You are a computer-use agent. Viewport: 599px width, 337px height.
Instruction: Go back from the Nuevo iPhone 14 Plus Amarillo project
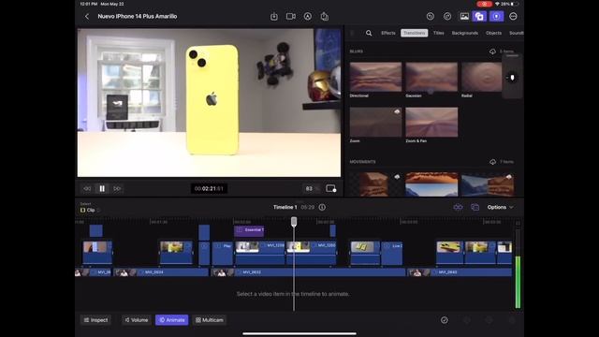coord(87,17)
